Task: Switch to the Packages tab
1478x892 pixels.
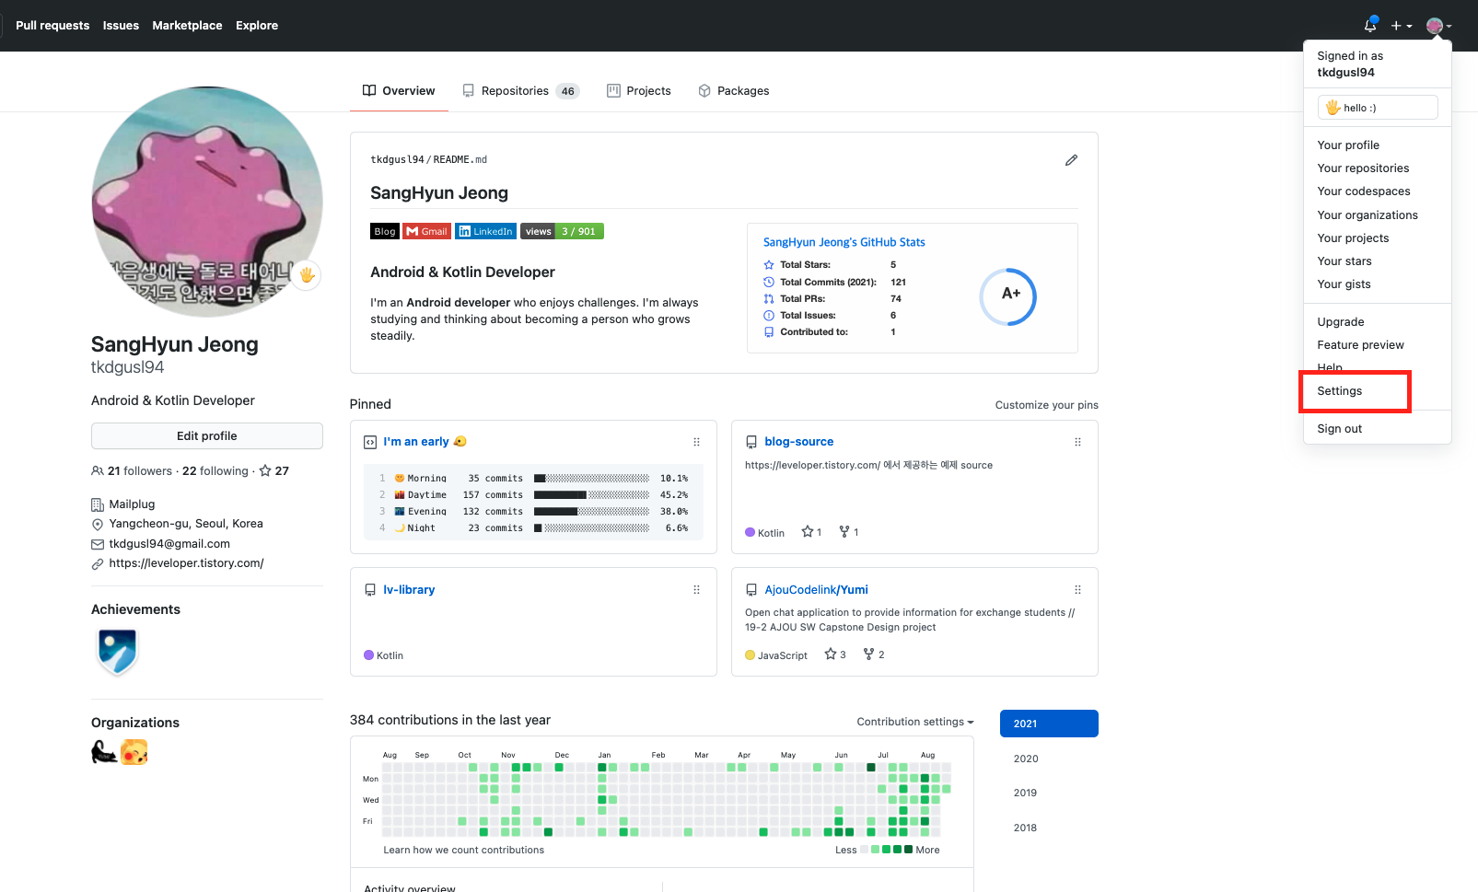Action: click(734, 91)
